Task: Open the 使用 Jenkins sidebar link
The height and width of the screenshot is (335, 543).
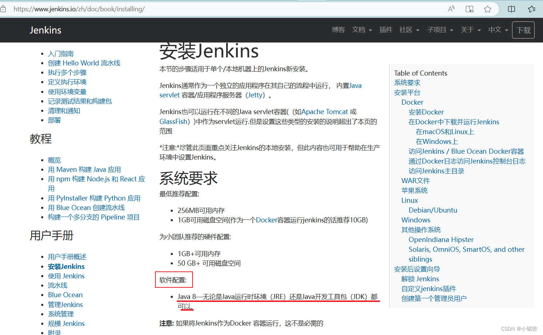Action: tap(66, 276)
